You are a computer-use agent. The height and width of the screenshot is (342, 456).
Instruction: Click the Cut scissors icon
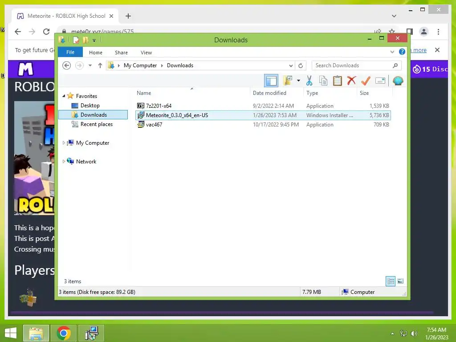tap(309, 81)
